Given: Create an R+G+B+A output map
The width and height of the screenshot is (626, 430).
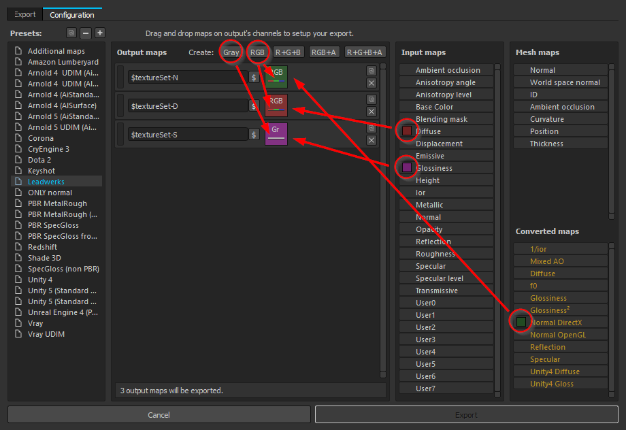Looking at the screenshot, I should pyautogui.click(x=364, y=52).
